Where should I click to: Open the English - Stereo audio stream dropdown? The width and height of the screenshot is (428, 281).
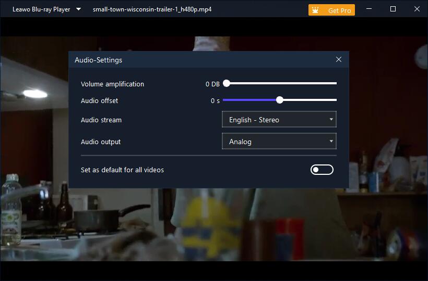tap(279, 120)
